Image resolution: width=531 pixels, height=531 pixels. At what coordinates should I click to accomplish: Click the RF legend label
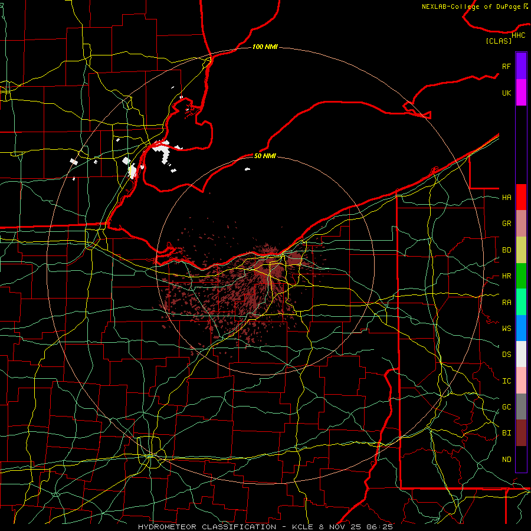[507, 66]
